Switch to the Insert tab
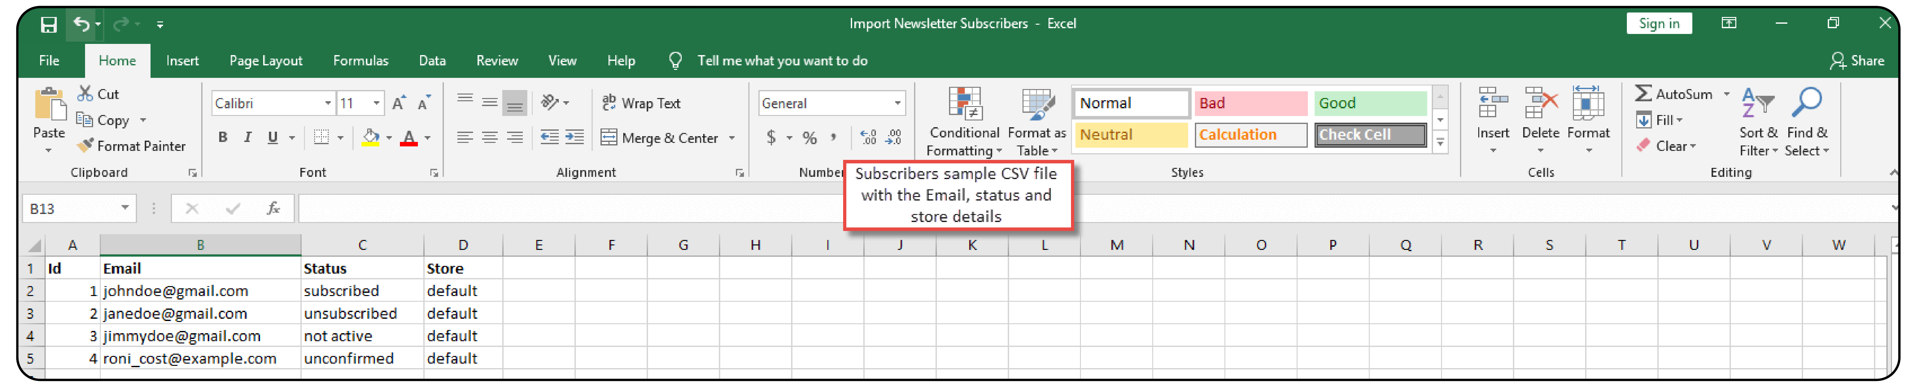 point(182,61)
